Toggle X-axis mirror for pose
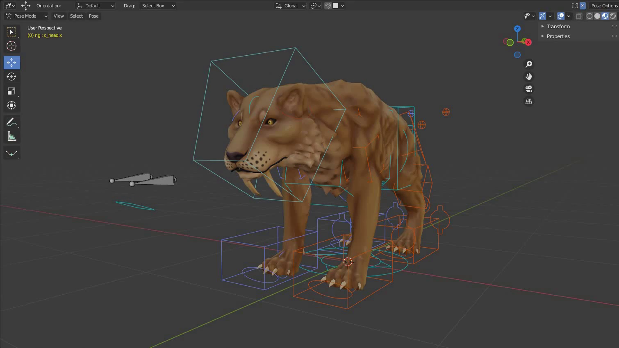Image resolution: width=619 pixels, height=348 pixels. [583, 6]
